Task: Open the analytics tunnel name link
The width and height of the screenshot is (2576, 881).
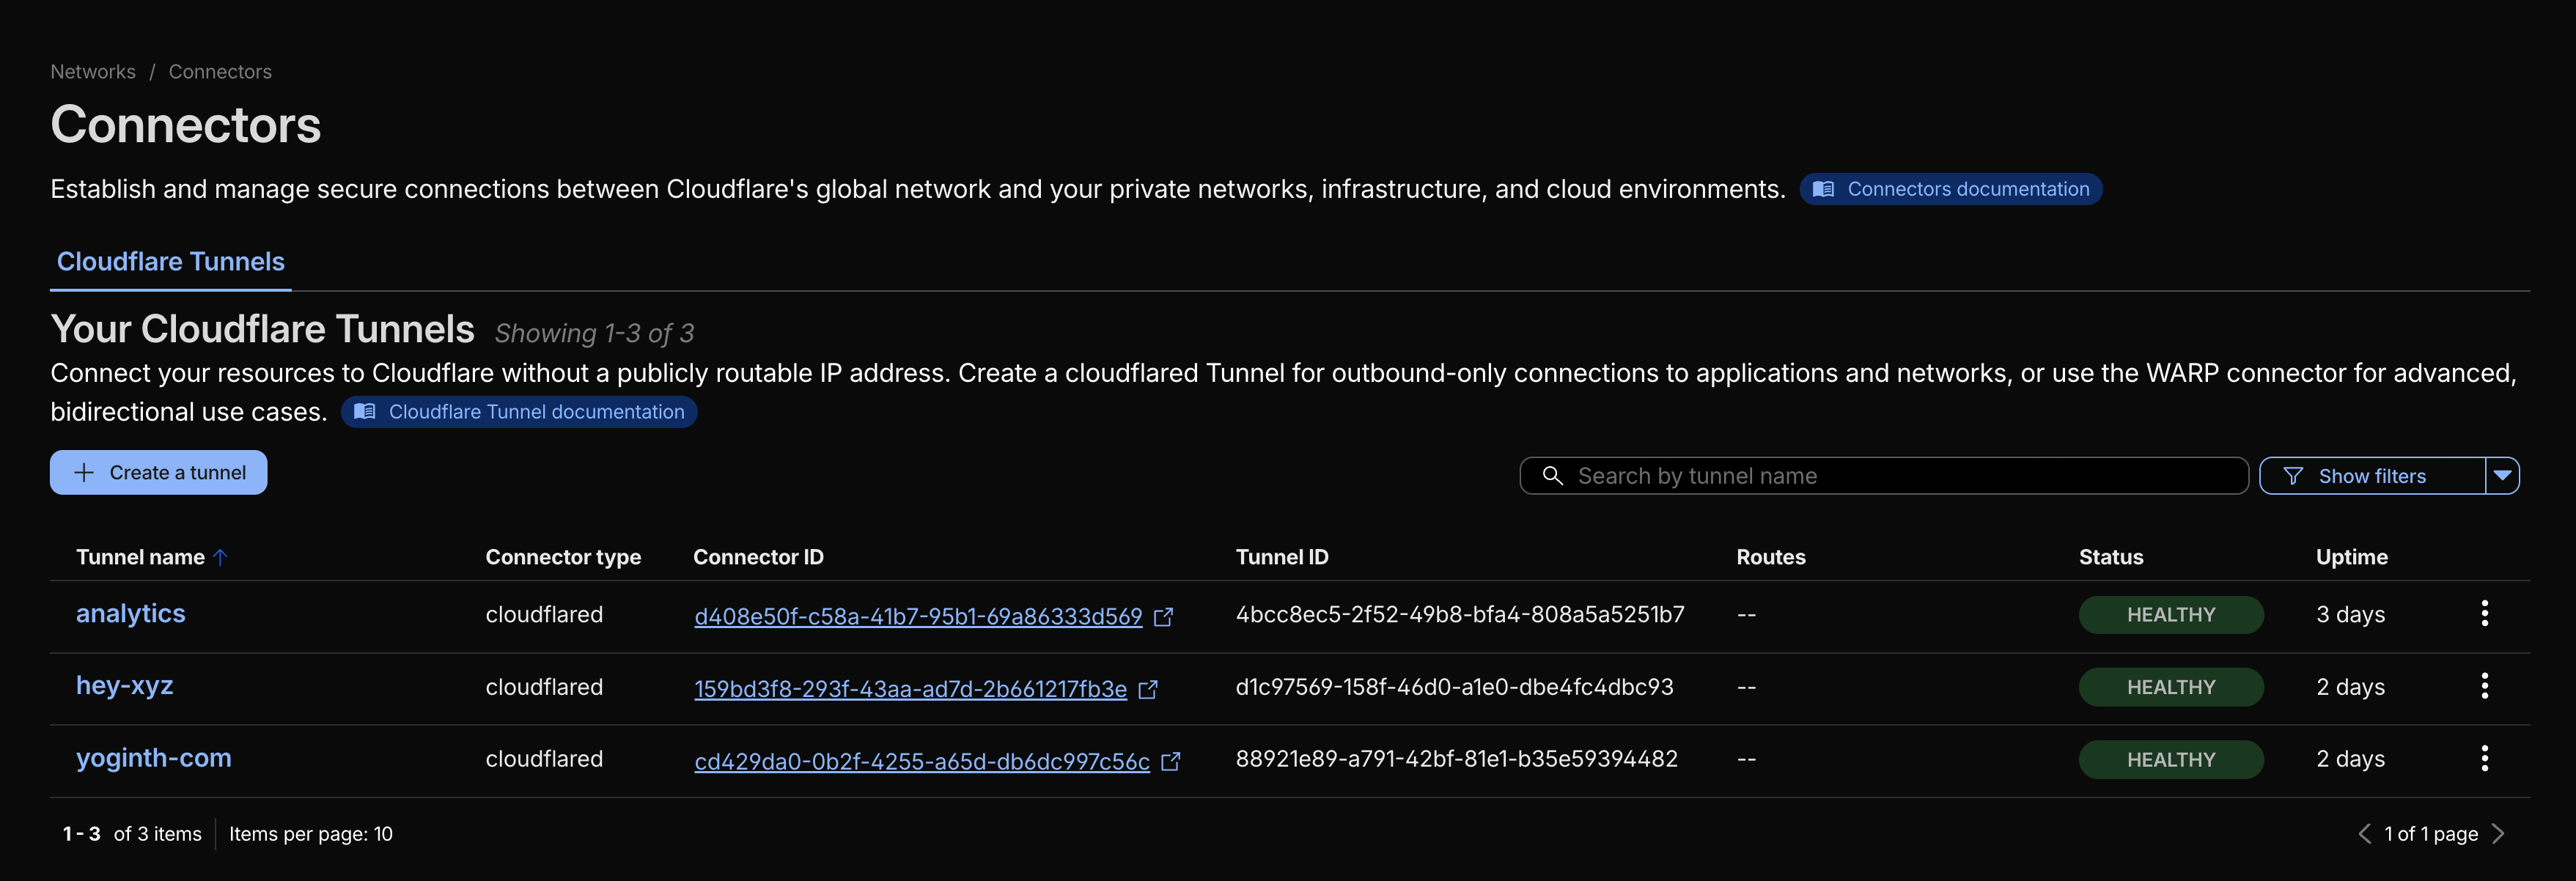Action: [131, 613]
